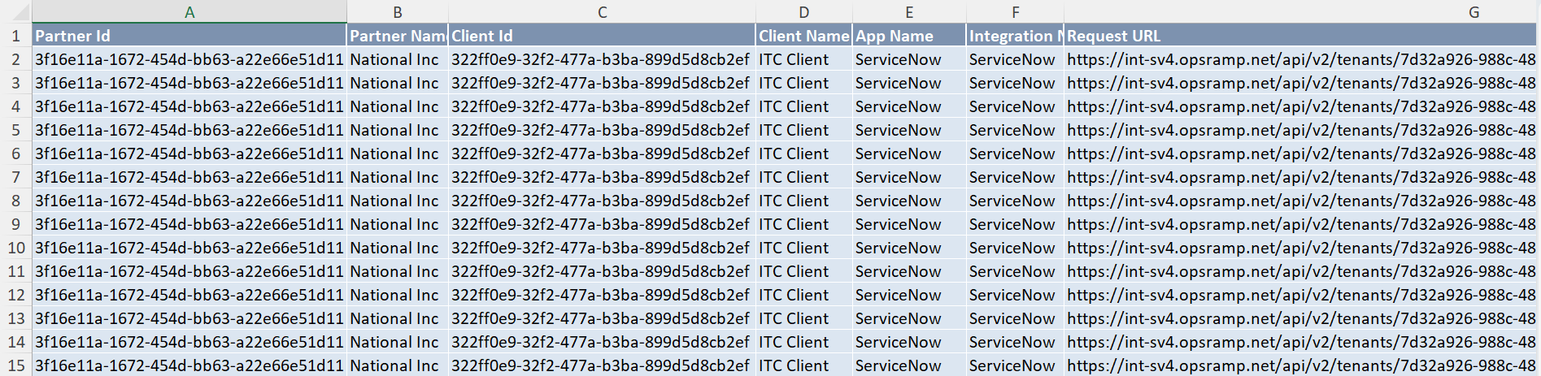1541x376 pixels.
Task: Select row 8 header number
Action: point(16,201)
